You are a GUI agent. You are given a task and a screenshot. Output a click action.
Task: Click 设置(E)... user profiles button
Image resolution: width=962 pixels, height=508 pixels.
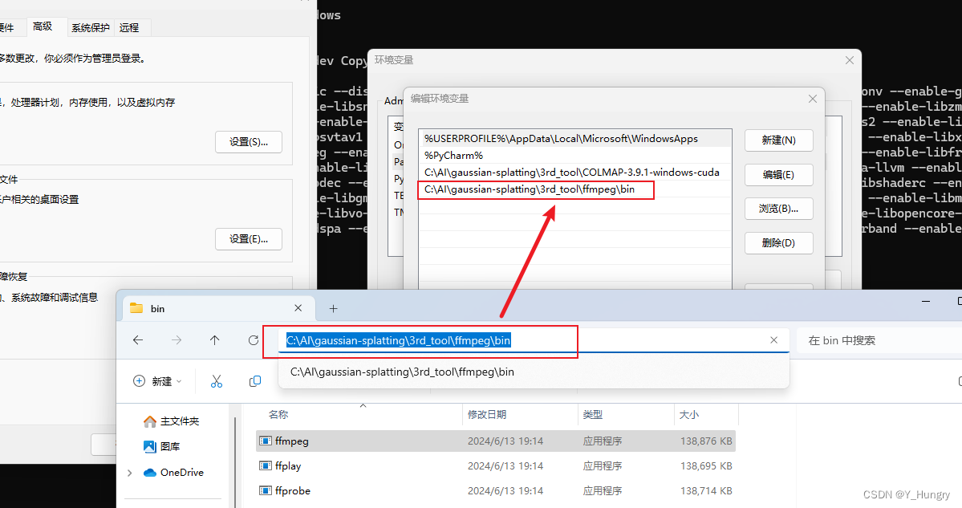coord(249,239)
